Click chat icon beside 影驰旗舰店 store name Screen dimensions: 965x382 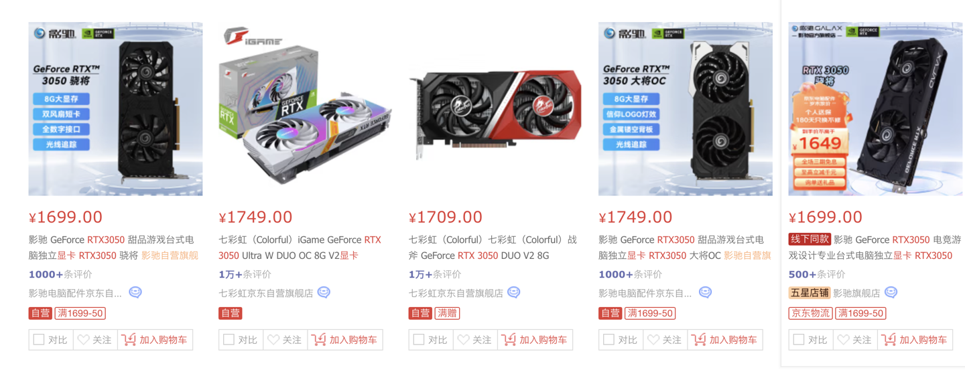[x=891, y=292]
